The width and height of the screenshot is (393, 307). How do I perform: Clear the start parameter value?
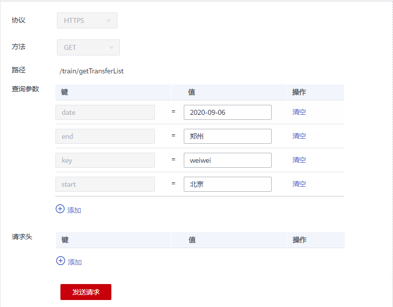click(299, 184)
